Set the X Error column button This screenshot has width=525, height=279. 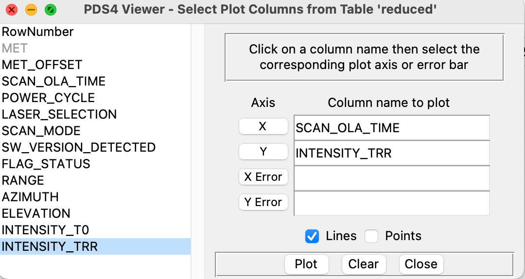[263, 177]
